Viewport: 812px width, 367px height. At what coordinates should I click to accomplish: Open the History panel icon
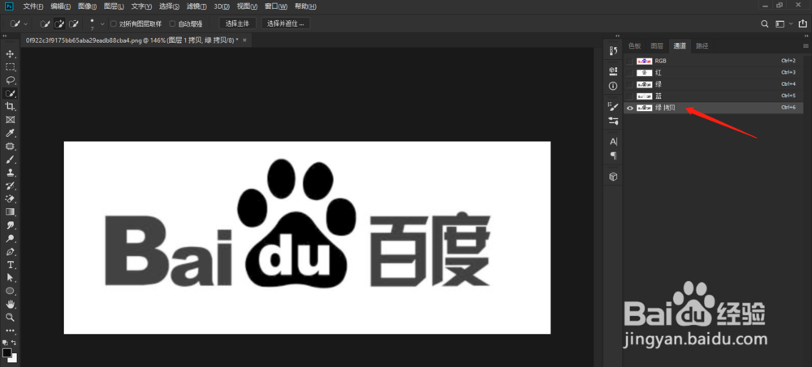[x=613, y=51]
